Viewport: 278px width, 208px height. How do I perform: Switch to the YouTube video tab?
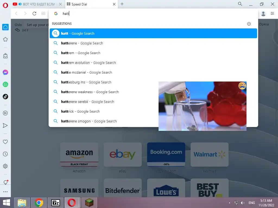[x=37, y=4]
